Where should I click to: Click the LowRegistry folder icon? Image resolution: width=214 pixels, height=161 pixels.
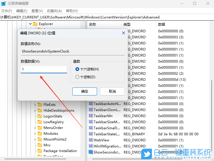tap(40, 122)
